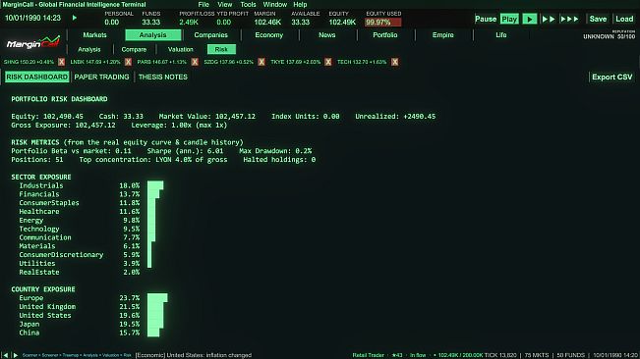Select TECH 132.70 ticker chip
This screenshot has height=359, width=640.
pos(362,62)
